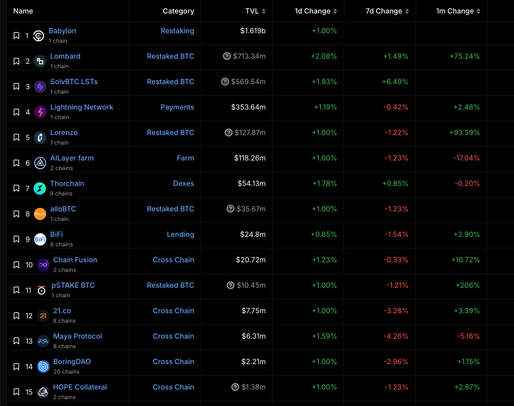
Task: Click the Maya Protocol logo
Action: 43,341
